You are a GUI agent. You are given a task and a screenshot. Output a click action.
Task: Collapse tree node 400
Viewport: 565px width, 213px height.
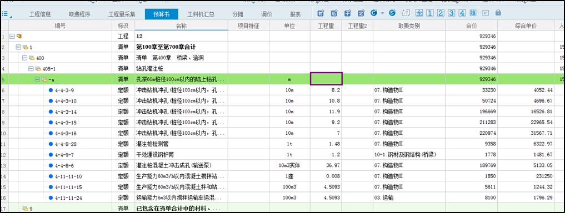pos(25,58)
